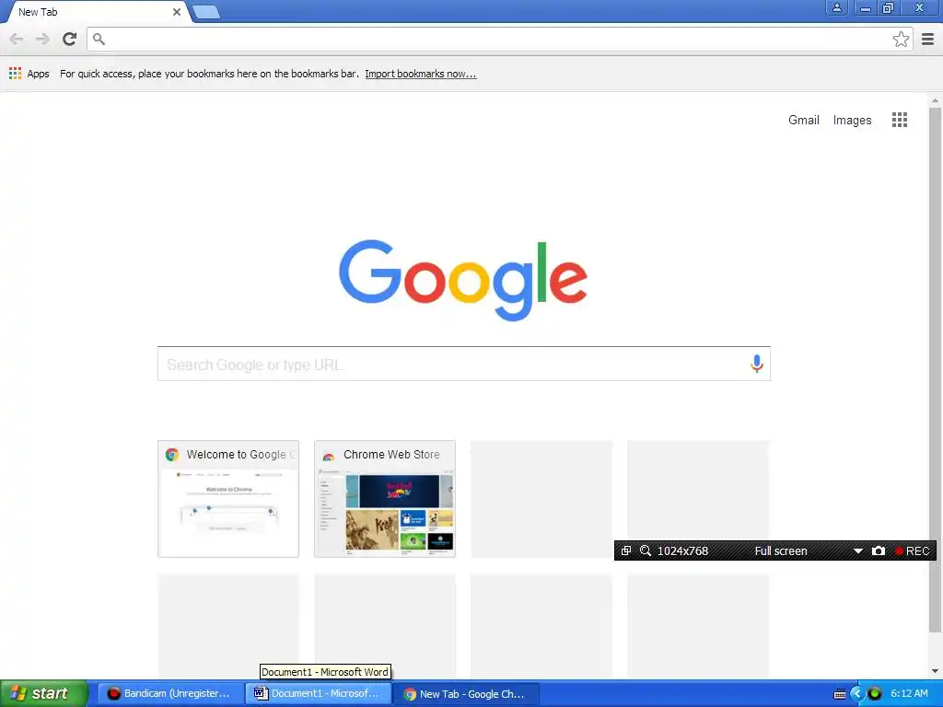Click the 6:12 AM clock
The width and height of the screenshot is (943, 707).
point(909,693)
